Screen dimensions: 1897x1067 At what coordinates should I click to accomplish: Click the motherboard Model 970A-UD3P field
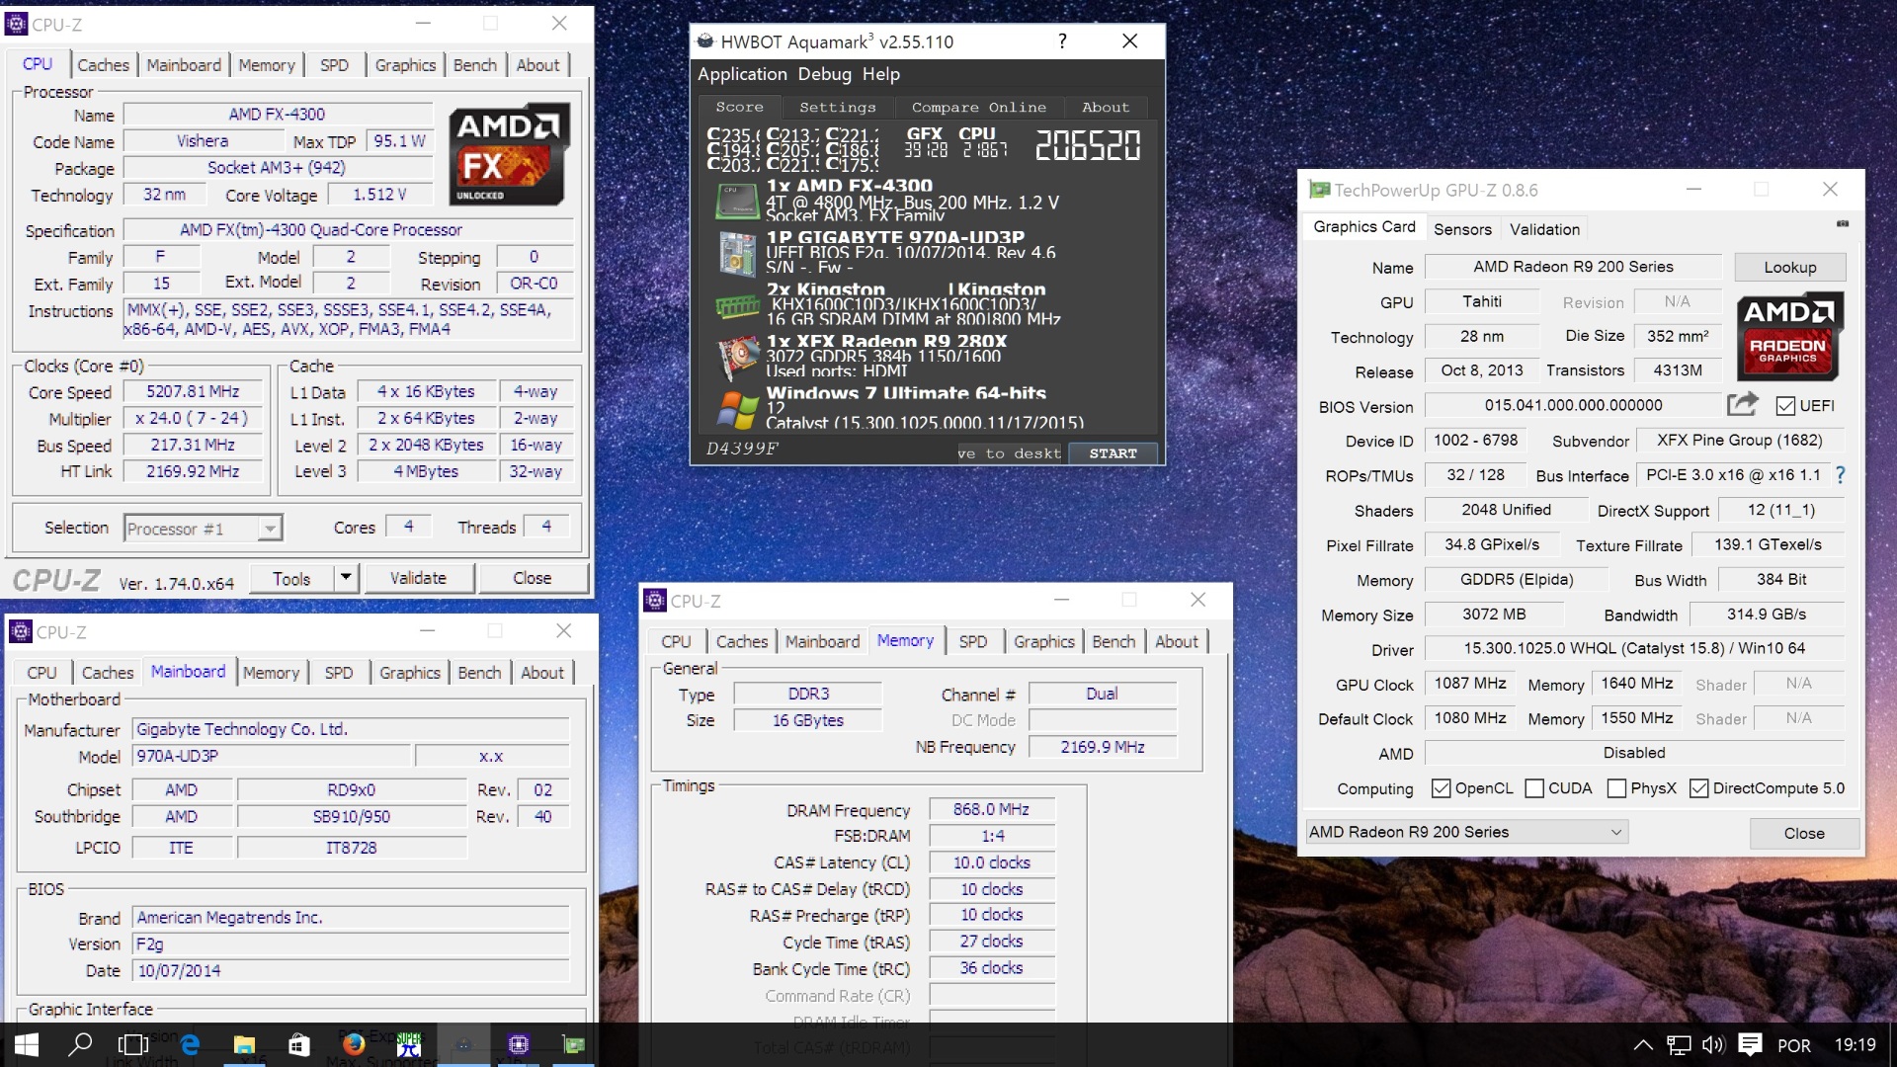pos(271,756)
